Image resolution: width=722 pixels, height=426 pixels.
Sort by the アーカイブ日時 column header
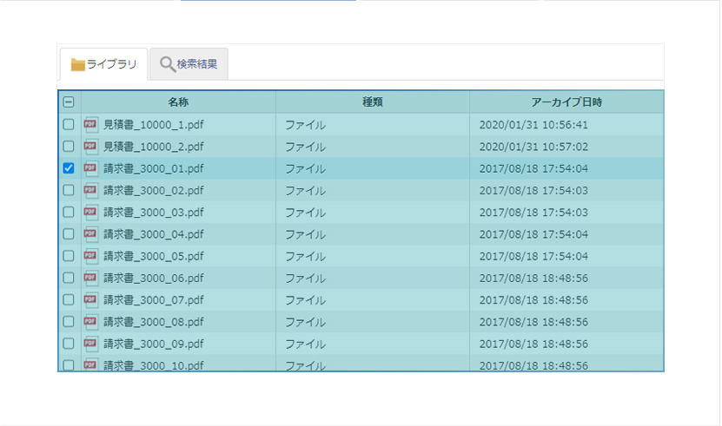(x=566, y=102)
